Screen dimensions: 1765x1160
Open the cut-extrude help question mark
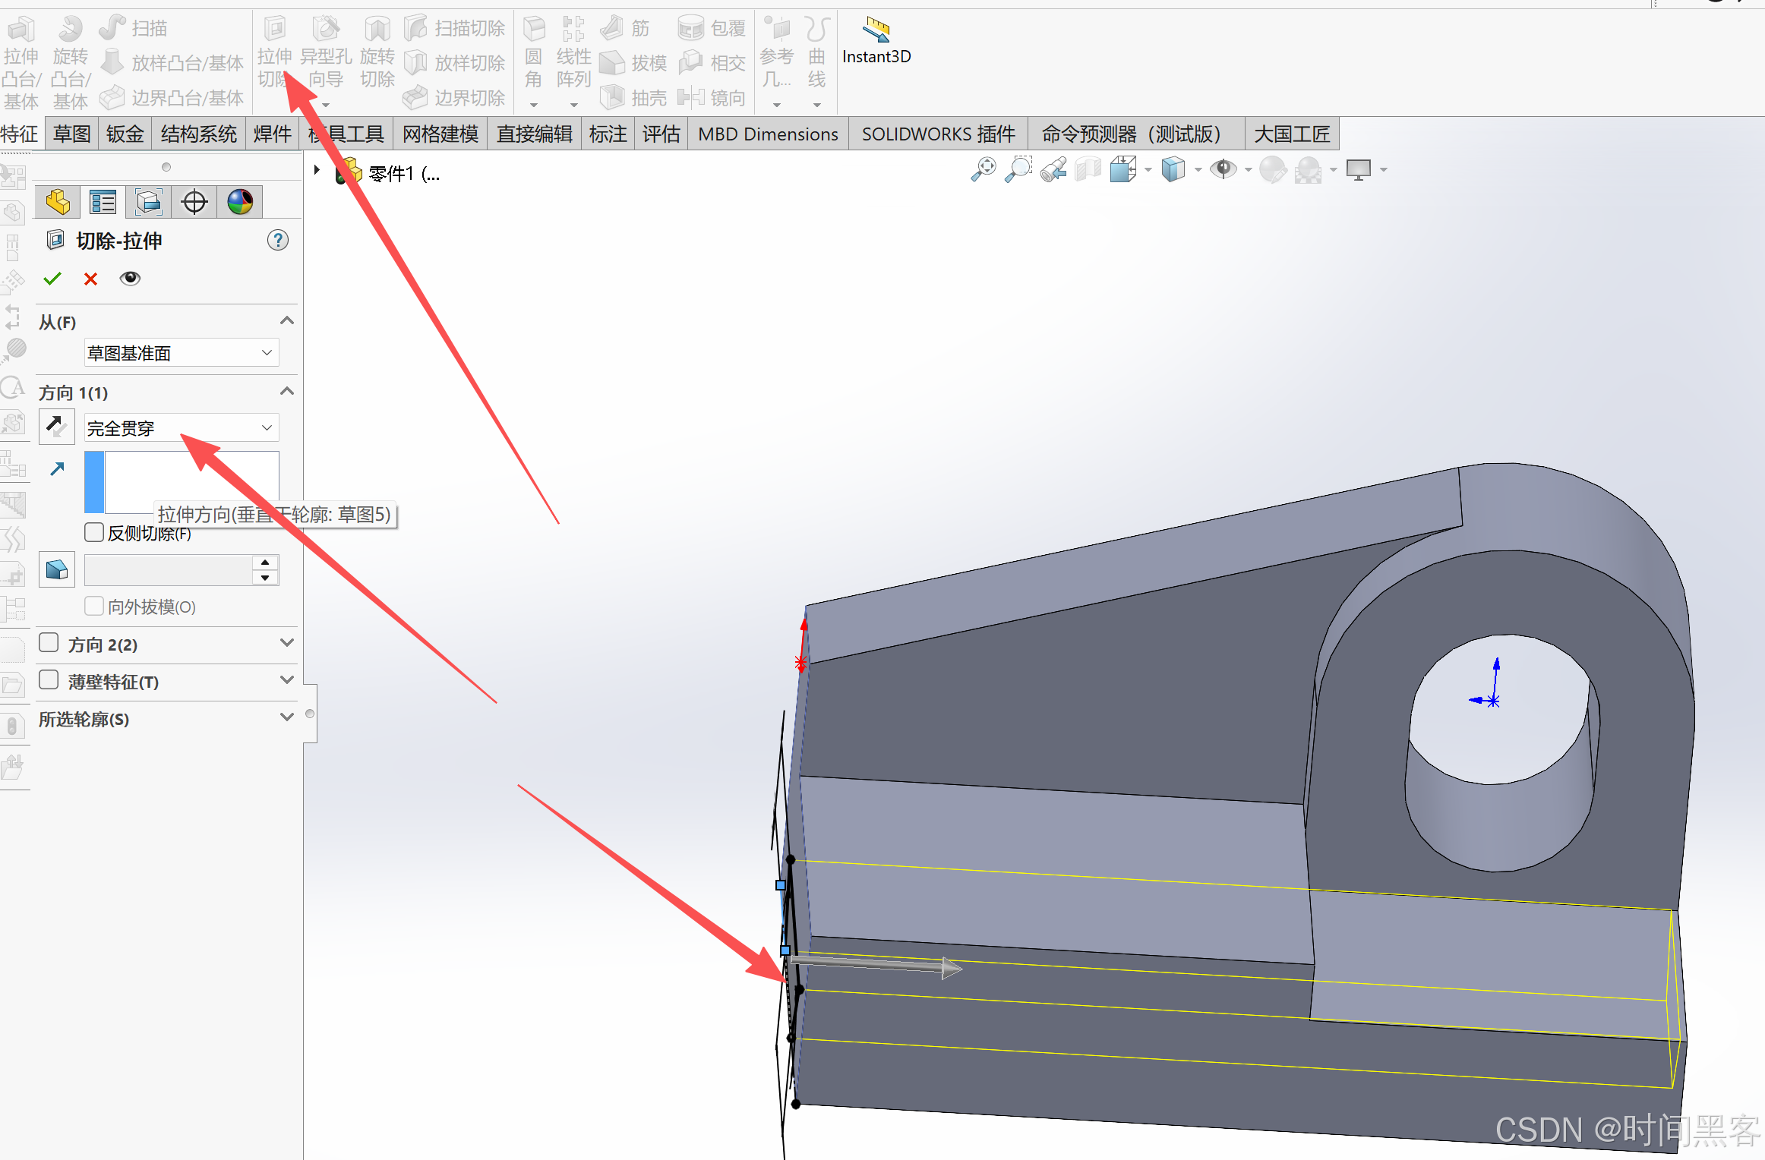[x=278, y=241]
